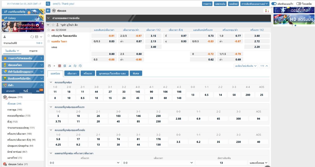Expand the เอเชียนไลน์เพิ่มเติม dropdown
The width and height of the screenshot is (315, 167).
[246, 66]
